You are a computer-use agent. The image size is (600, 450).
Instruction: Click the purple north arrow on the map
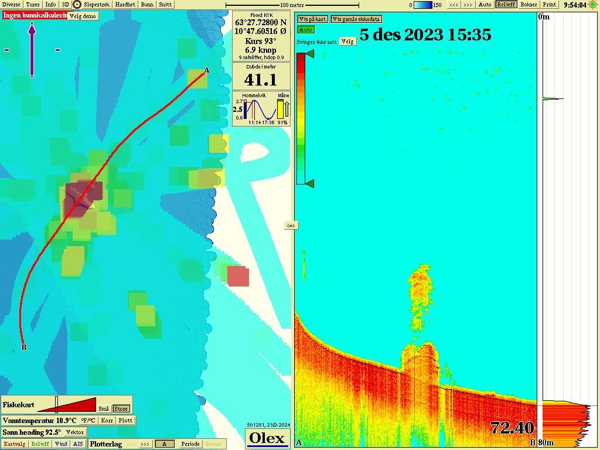pos(32,50)
